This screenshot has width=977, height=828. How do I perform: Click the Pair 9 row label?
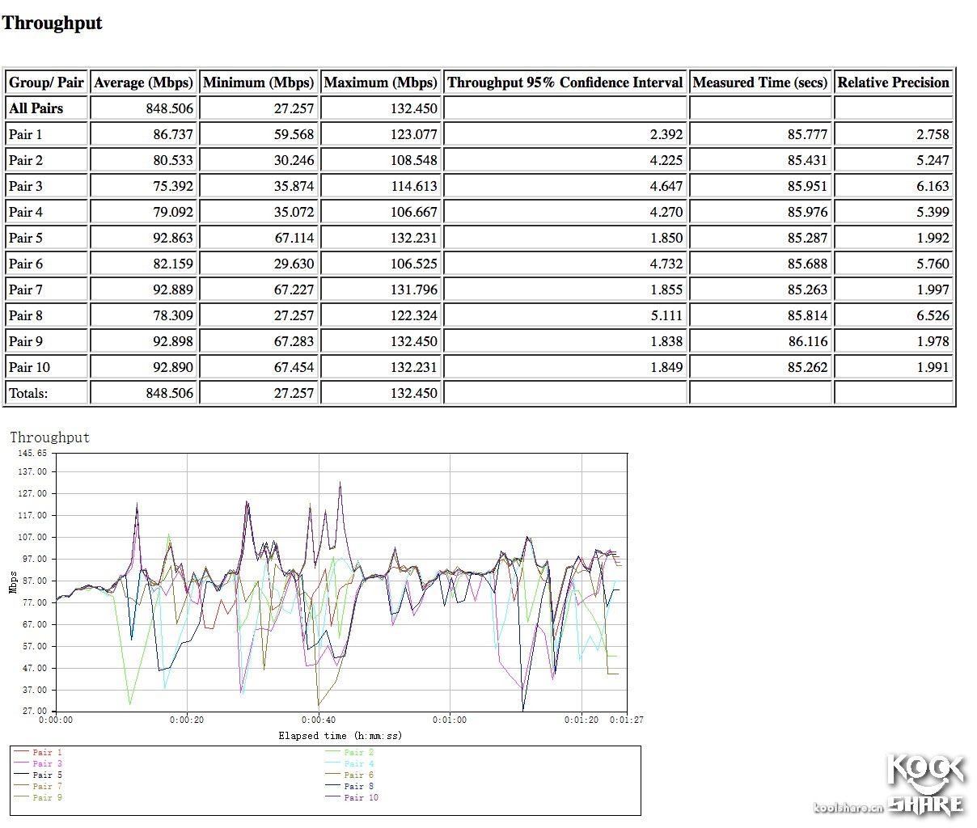(x=26, y=341)
